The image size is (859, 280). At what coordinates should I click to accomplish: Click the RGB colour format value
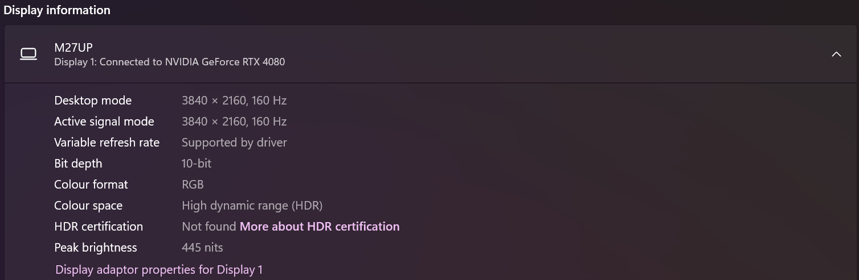click(193, 185)
